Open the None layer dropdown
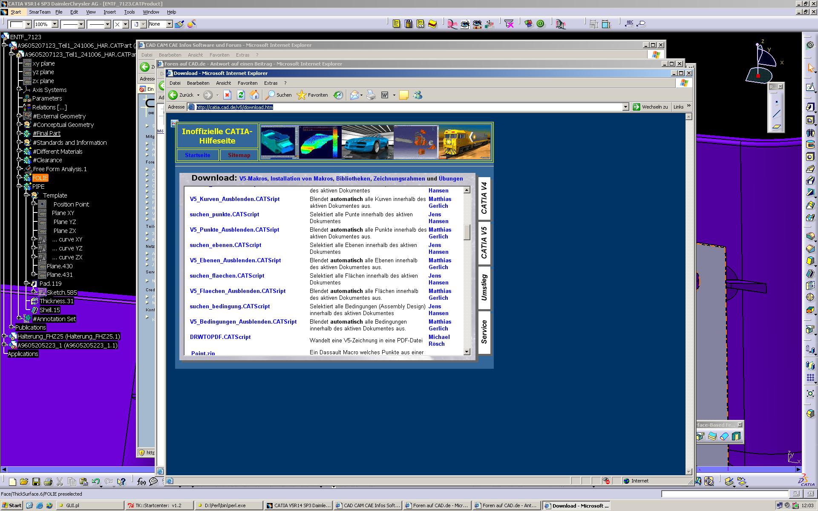The height and width of the screenshot is (511, 818). click(x=169, y=24)
